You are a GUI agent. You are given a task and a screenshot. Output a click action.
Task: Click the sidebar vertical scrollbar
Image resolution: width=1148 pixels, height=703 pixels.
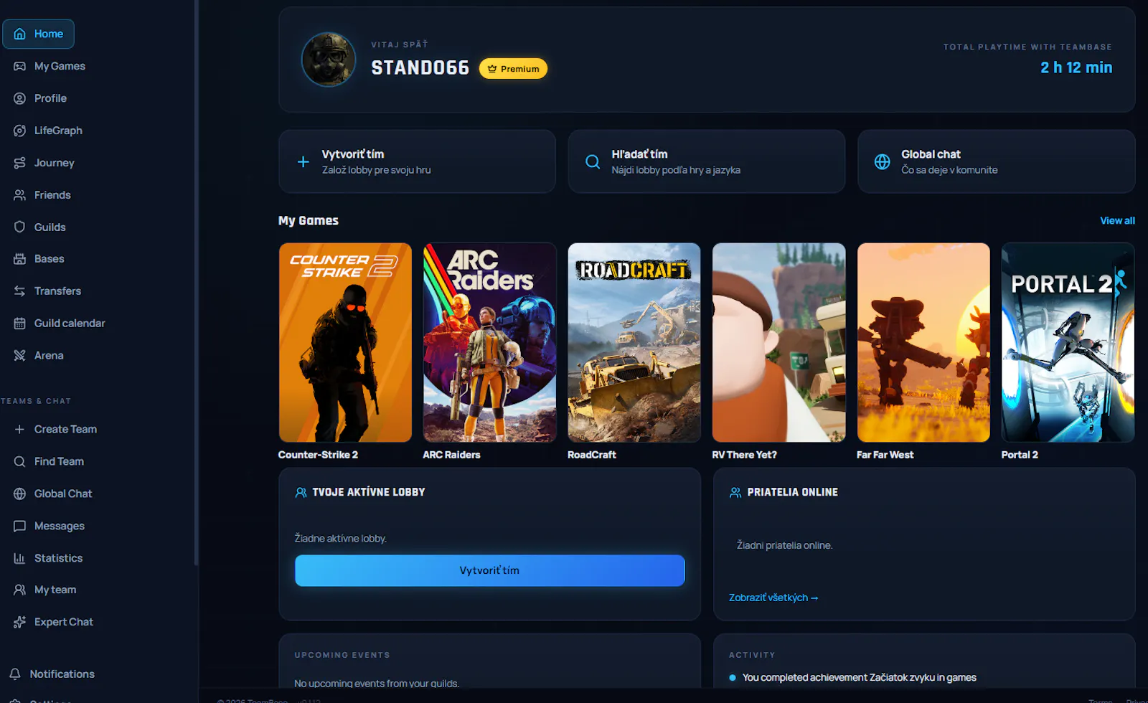click(196, 283)
